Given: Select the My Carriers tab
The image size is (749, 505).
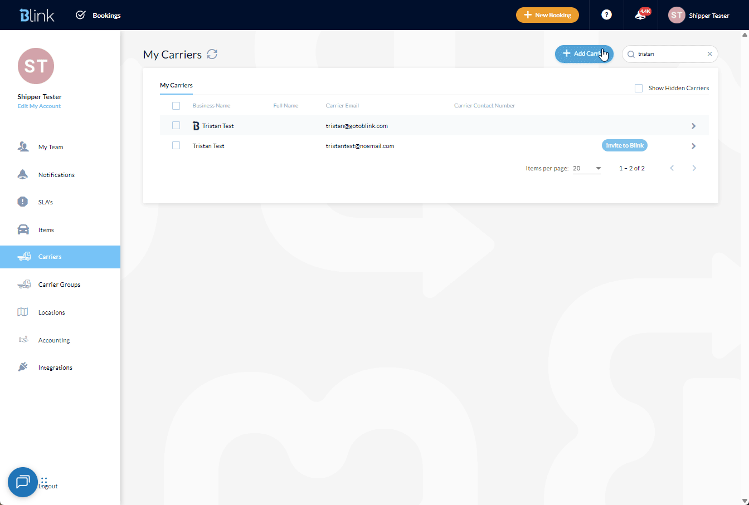Looking at the screenshot, I should (176, 85).
